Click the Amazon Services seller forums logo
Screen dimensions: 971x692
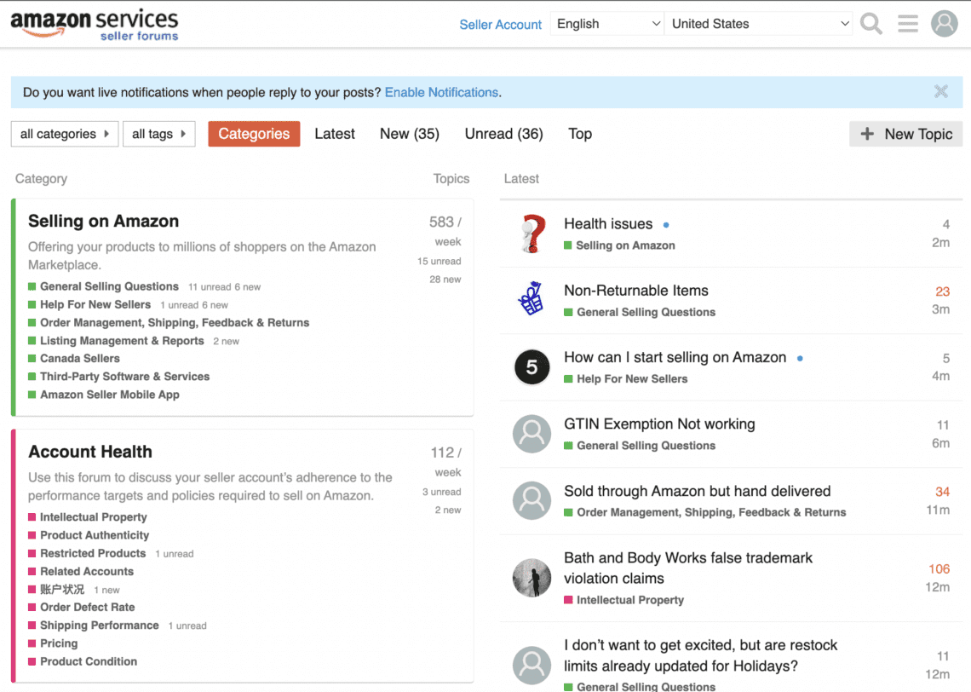pos(95,24)
